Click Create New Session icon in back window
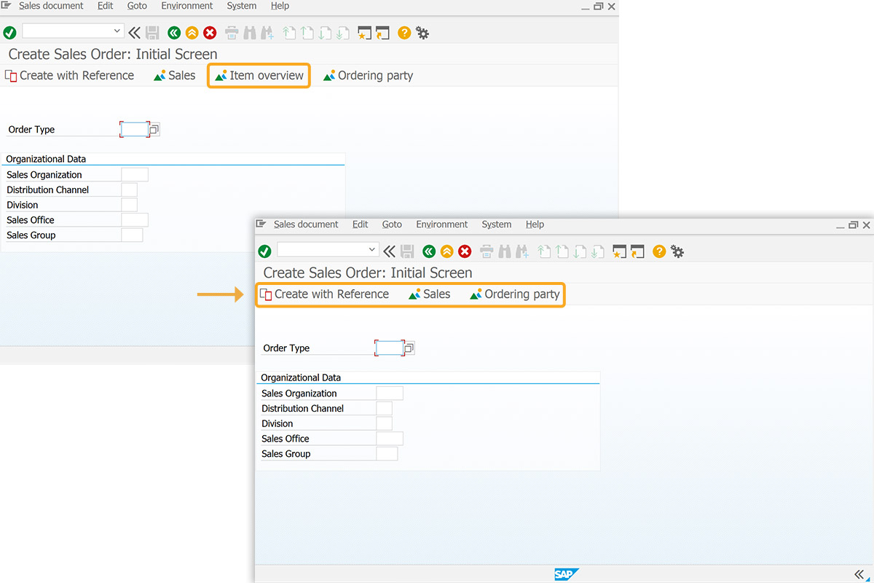 pyautogui.click(x=366, y=33)
